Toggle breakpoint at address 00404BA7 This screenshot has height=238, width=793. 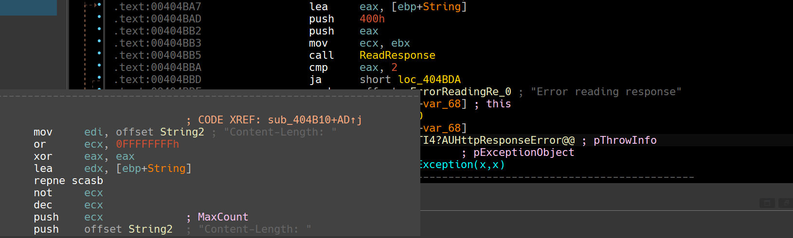point(99,5)
